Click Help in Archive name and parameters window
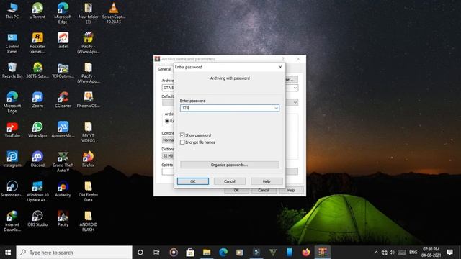Viewport: 461px width, 259px height. (291, 191)
